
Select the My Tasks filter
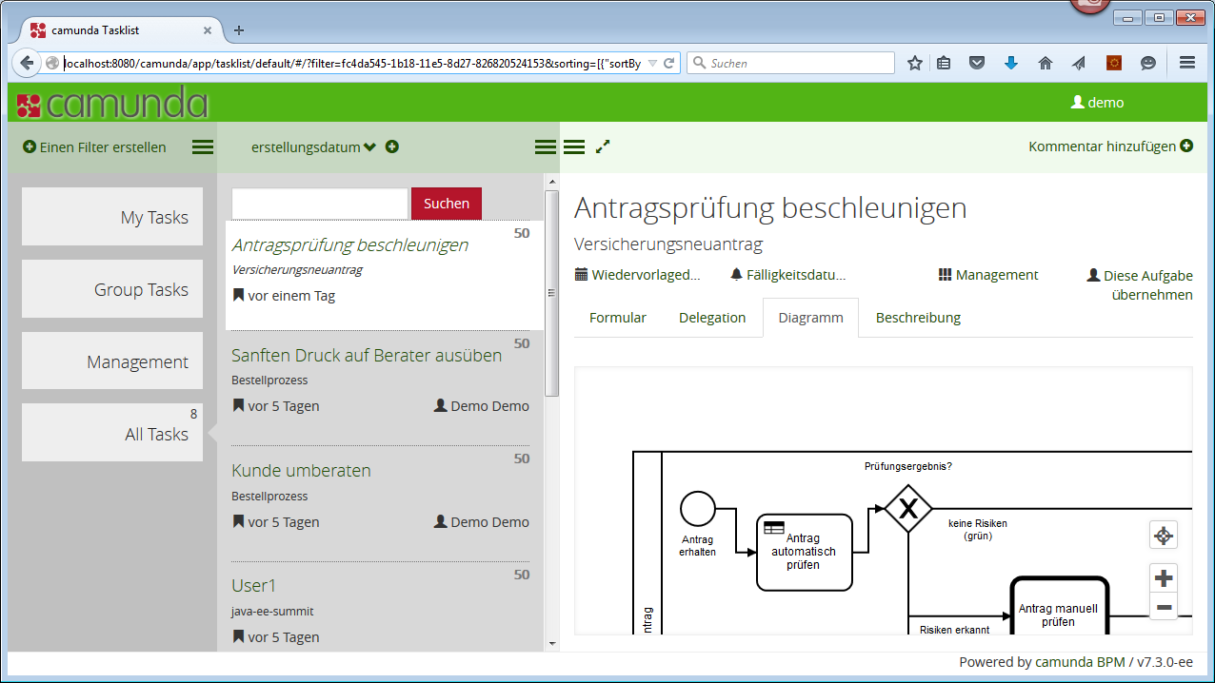point(112,217)
